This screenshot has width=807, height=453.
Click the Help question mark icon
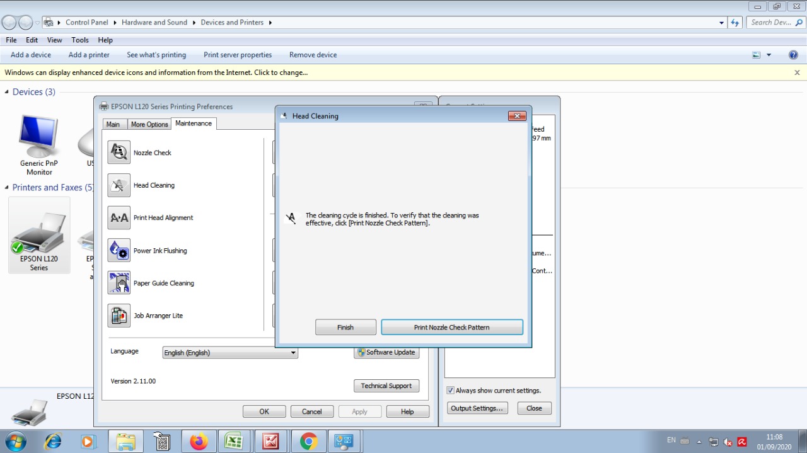click(x=793, y=55)
